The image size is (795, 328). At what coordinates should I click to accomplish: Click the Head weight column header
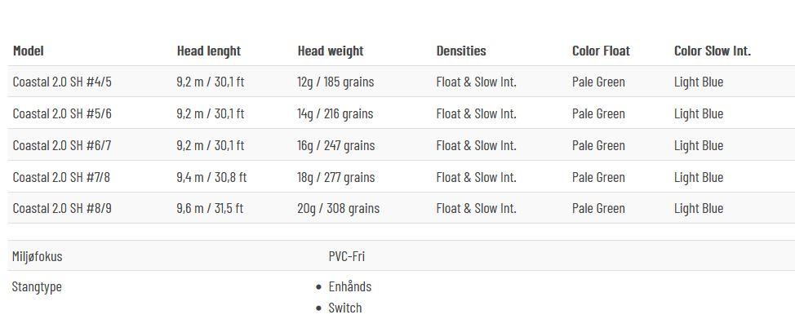[x=331, y=51]
